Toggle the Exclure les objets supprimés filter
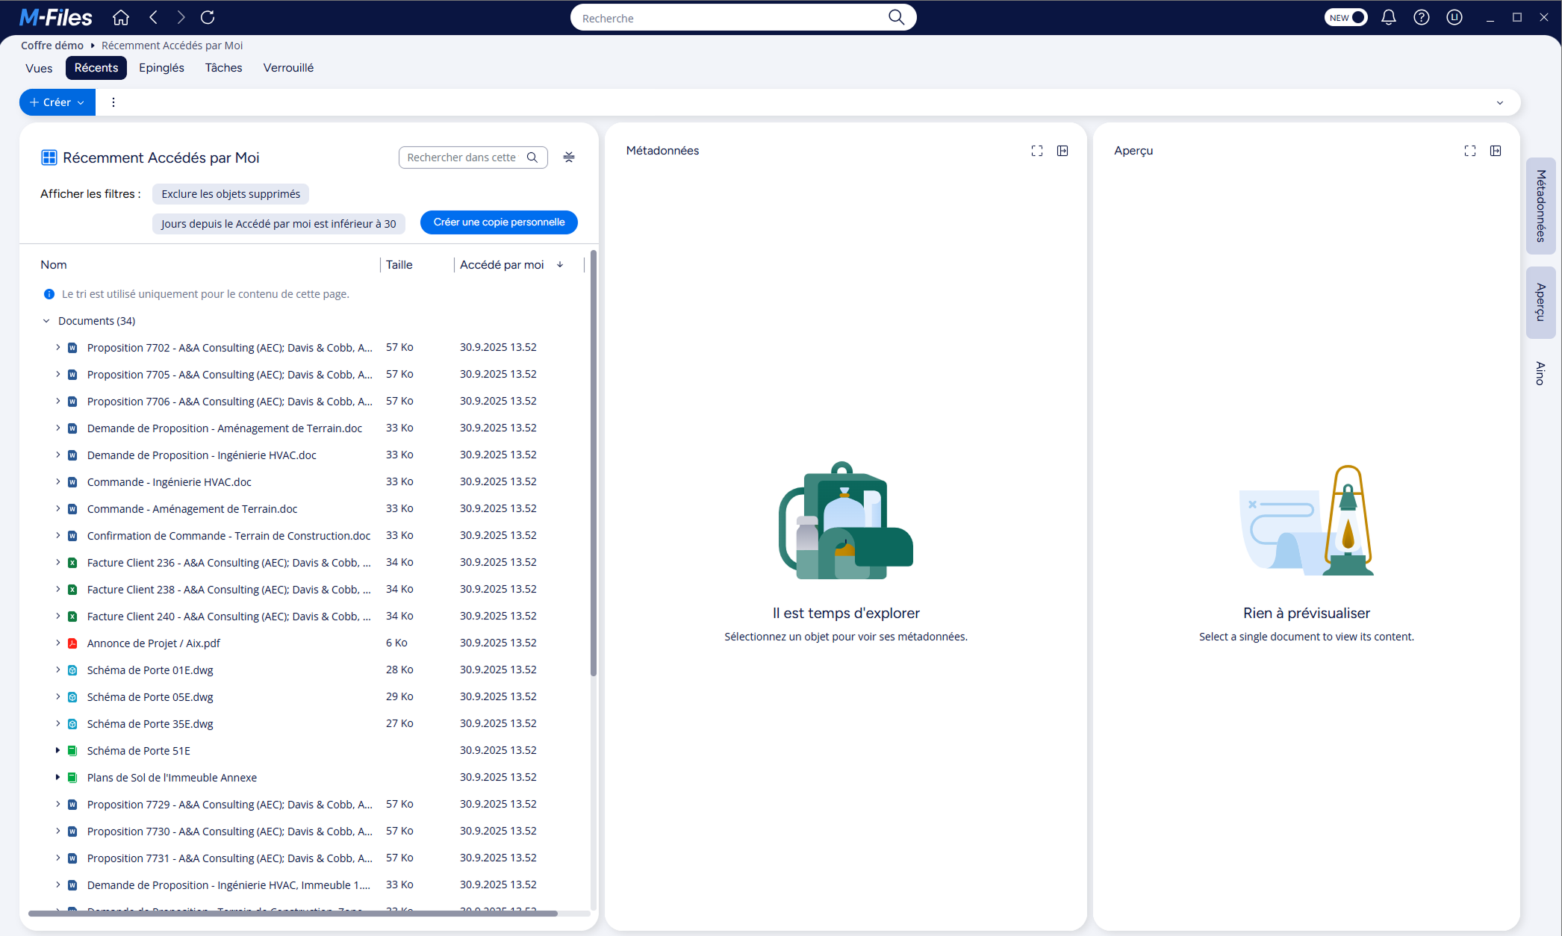 point(231,194)
